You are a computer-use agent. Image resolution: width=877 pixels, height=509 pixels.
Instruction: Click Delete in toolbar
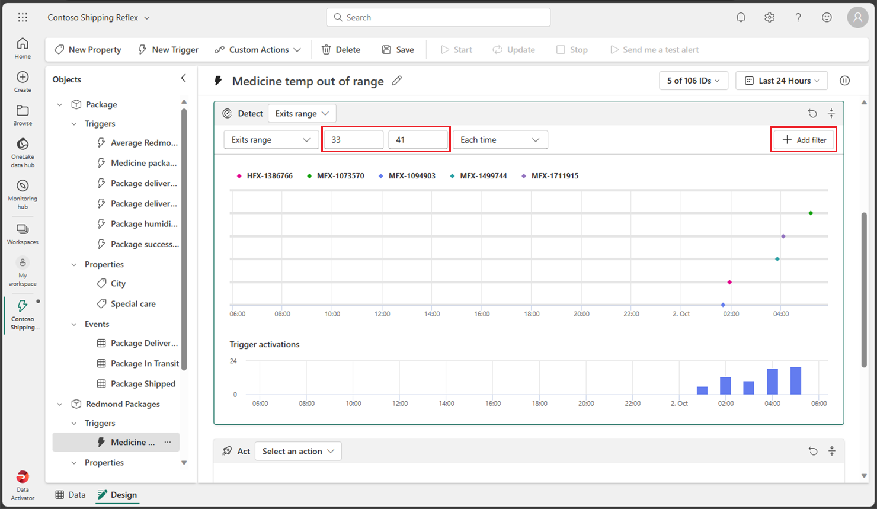[x=341, y=50]
